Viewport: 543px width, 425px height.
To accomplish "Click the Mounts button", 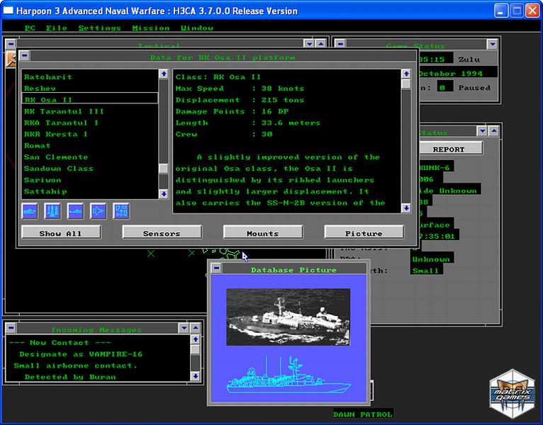I will pyautogui.click(x=263, y=232).
